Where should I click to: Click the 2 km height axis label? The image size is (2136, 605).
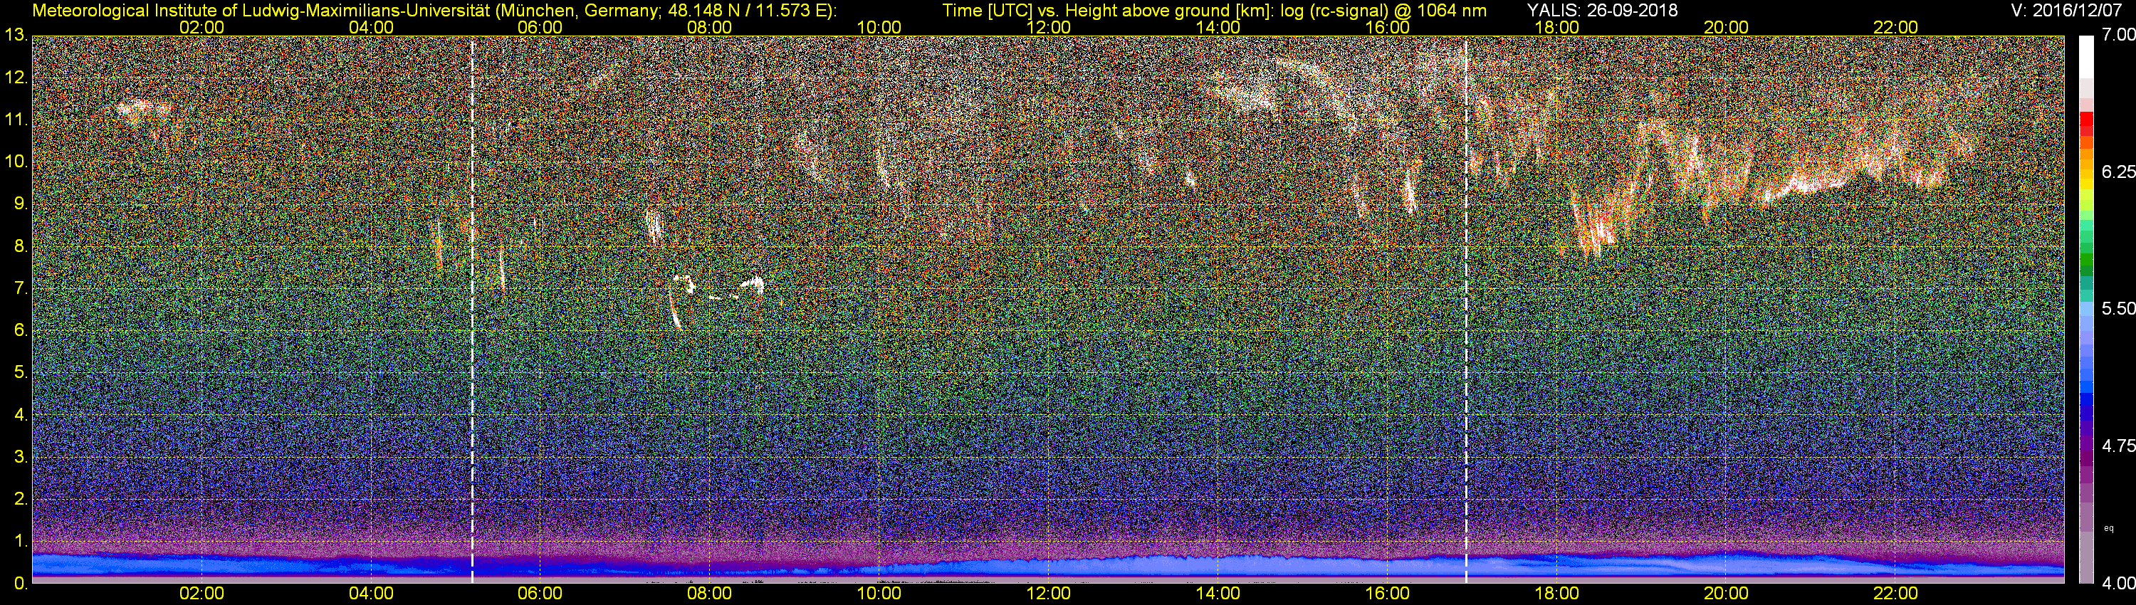coord(21,499)
